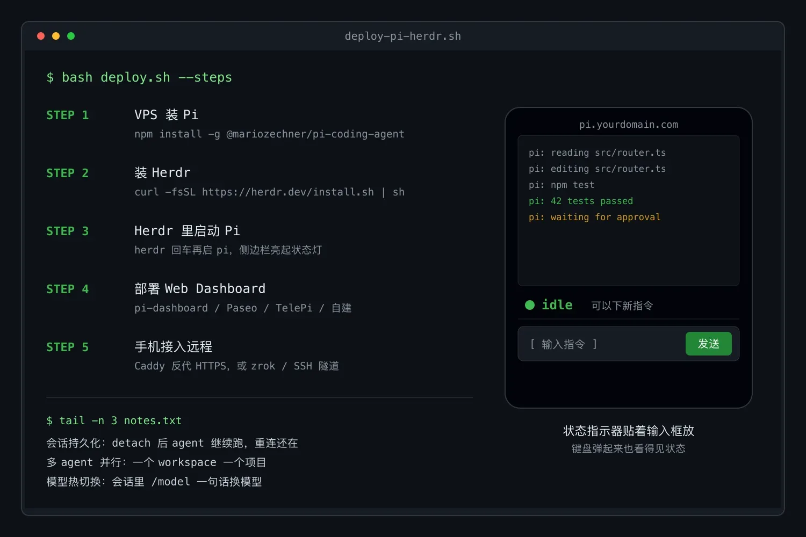Click the heading "手机接入远程"
Screen dimensions: 806x537
tap(173, 347)
